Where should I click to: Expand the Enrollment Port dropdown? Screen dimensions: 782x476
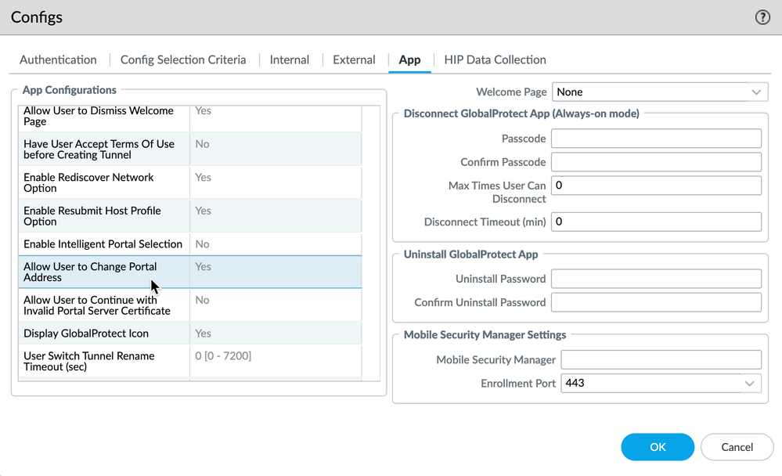coord(661,383)
